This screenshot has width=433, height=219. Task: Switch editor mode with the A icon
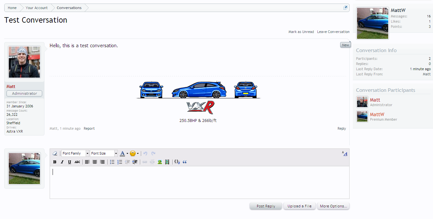pyautogui.click(x=345, y=153)
